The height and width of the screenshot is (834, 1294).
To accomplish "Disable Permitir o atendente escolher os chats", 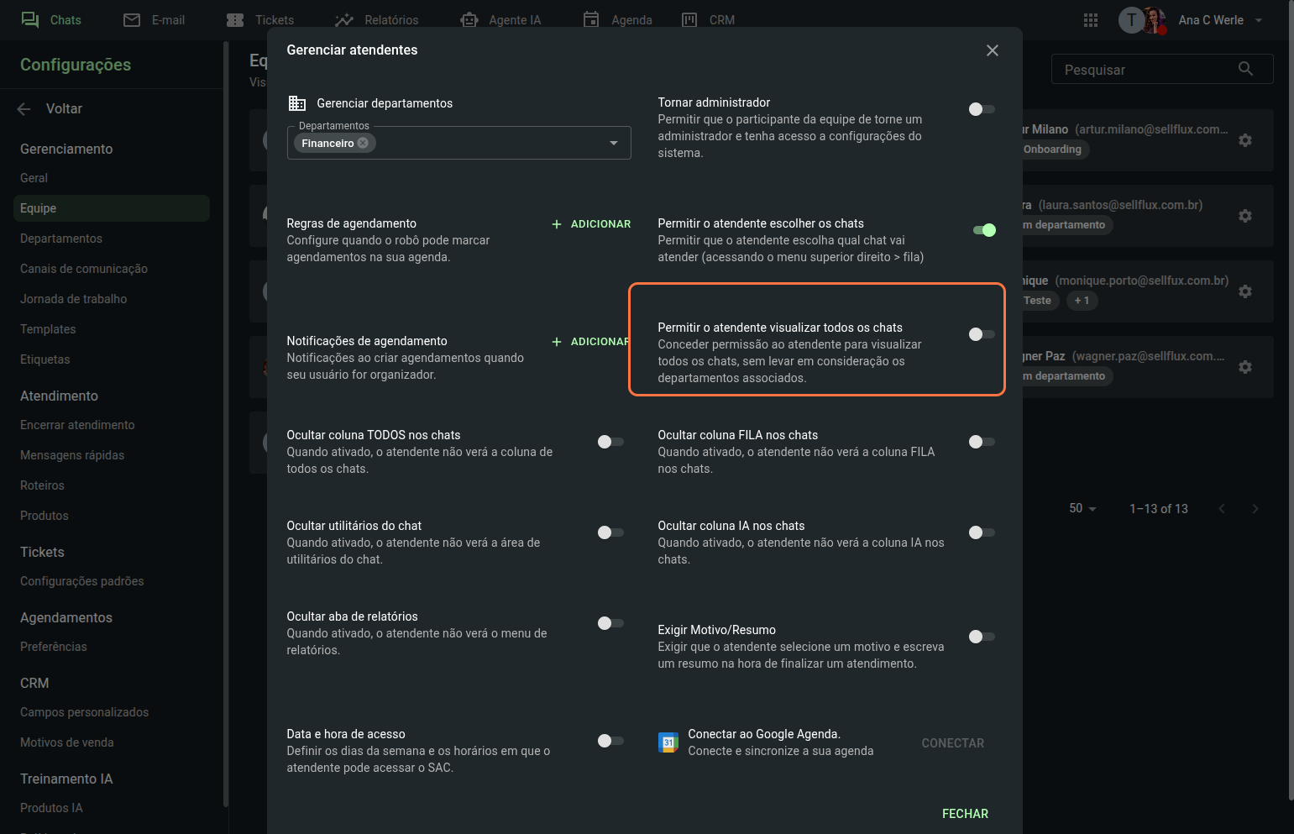I will (x=983, y=230).
